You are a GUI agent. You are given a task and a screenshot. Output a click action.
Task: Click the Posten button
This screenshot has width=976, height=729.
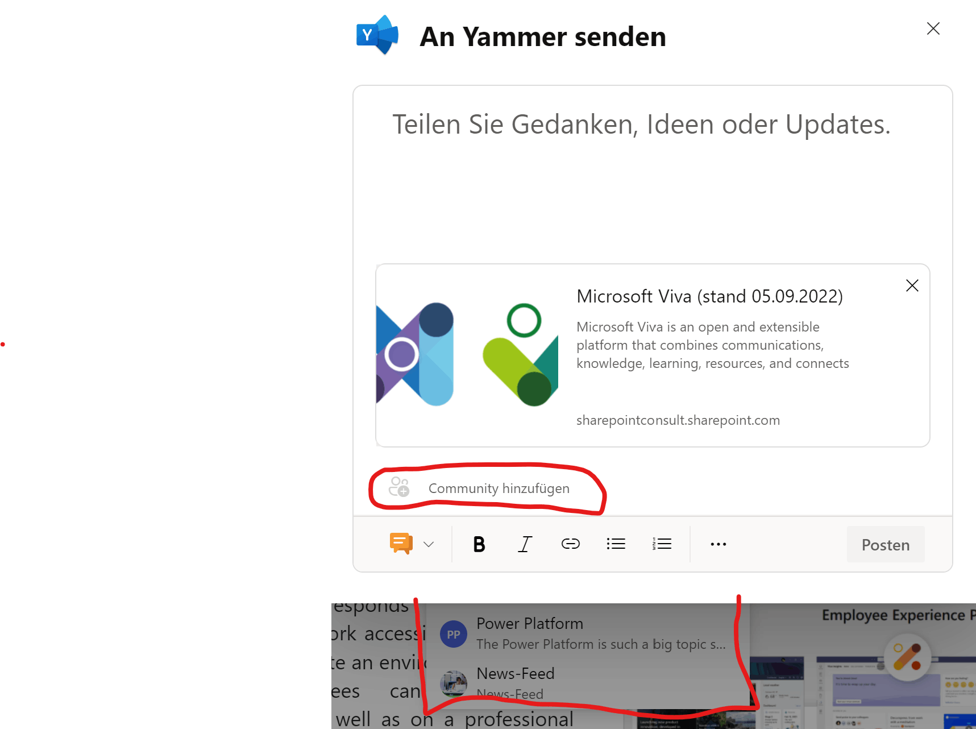(x=886, y=544)
